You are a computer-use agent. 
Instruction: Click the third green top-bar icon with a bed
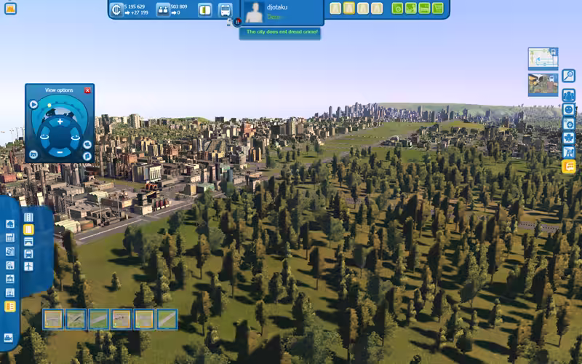pyautogui.click(x=424, y=9)
